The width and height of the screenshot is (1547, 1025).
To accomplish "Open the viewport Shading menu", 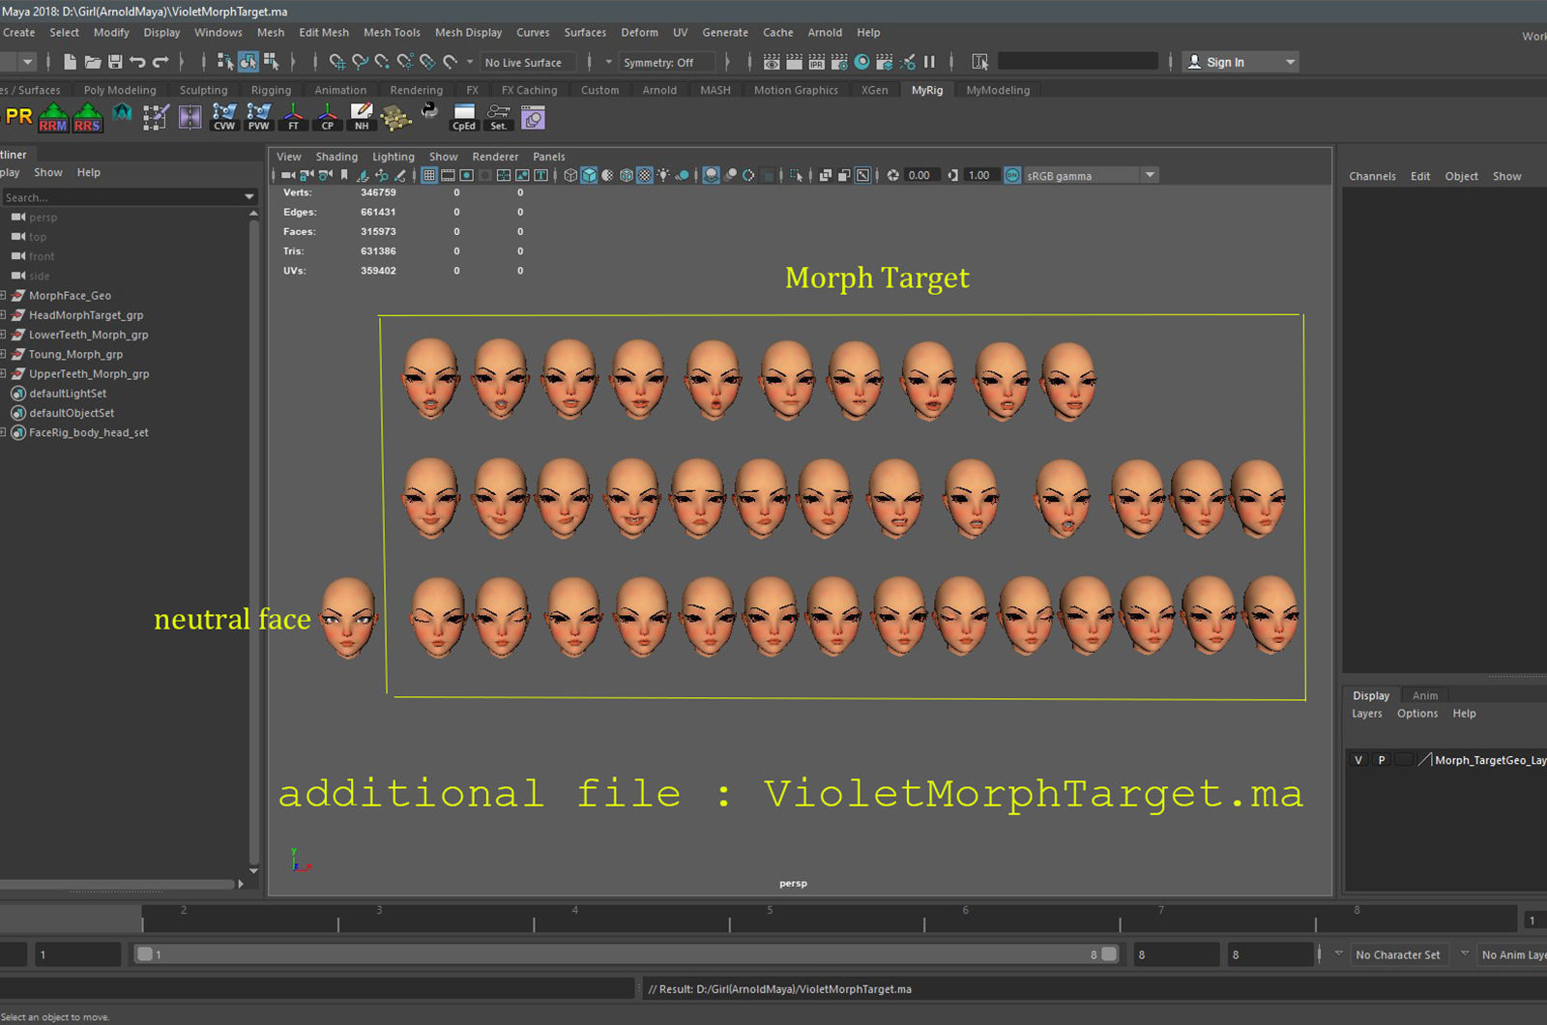I will 336,157.
